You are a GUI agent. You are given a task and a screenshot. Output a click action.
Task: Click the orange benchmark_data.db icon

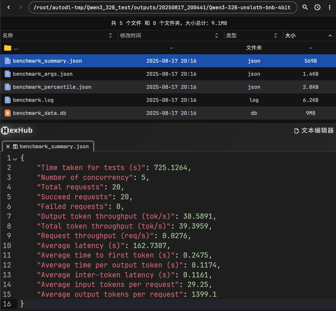click(x=8, y=113)
